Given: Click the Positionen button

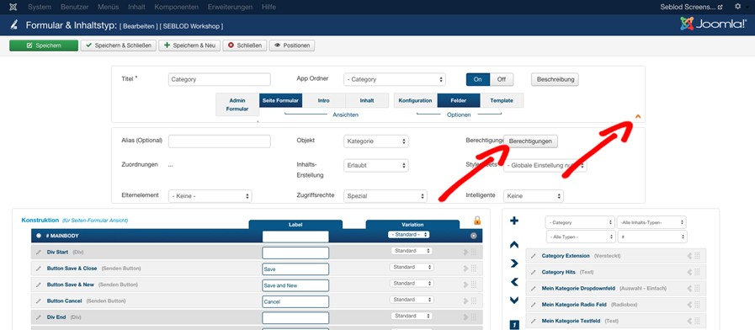Looking at the screenshot, I should tap(292, 45).
